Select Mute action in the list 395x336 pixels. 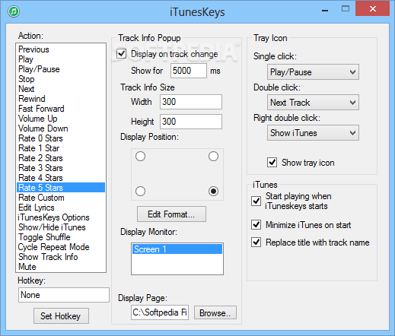pos(61,267)
